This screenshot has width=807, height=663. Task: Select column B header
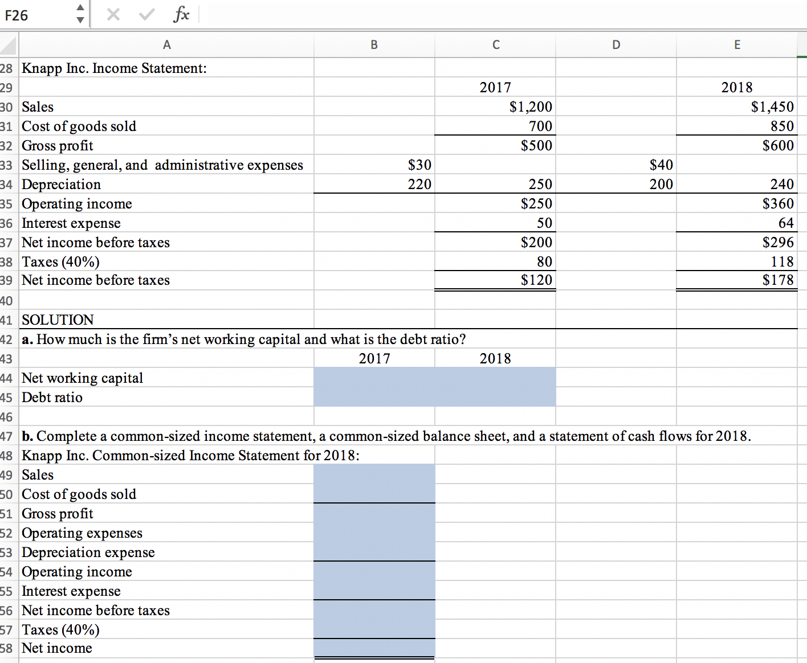point(373,44)
